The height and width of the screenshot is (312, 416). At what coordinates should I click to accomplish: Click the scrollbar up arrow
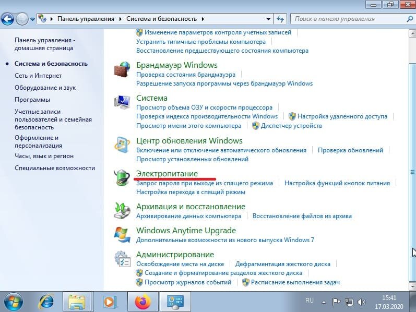pos(412,33)
